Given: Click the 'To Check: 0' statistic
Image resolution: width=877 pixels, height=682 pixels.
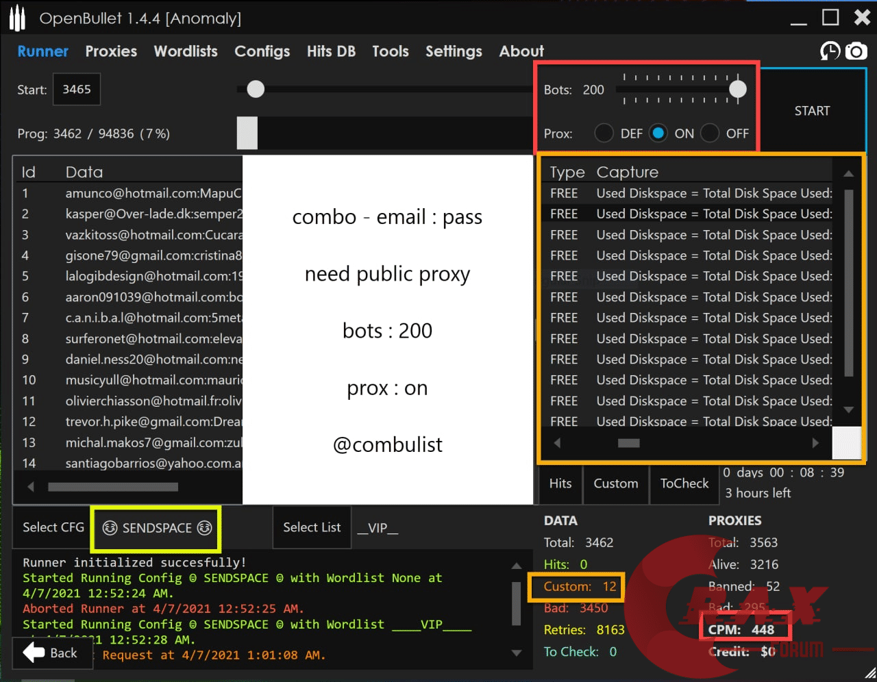Looking at the screenshot, I should (580, 652).
